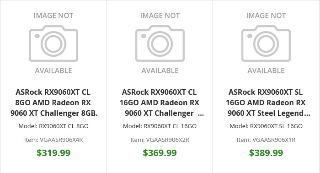Click the $319.99 price
Screen dimensions: 320x173
(x=53, y=153)
